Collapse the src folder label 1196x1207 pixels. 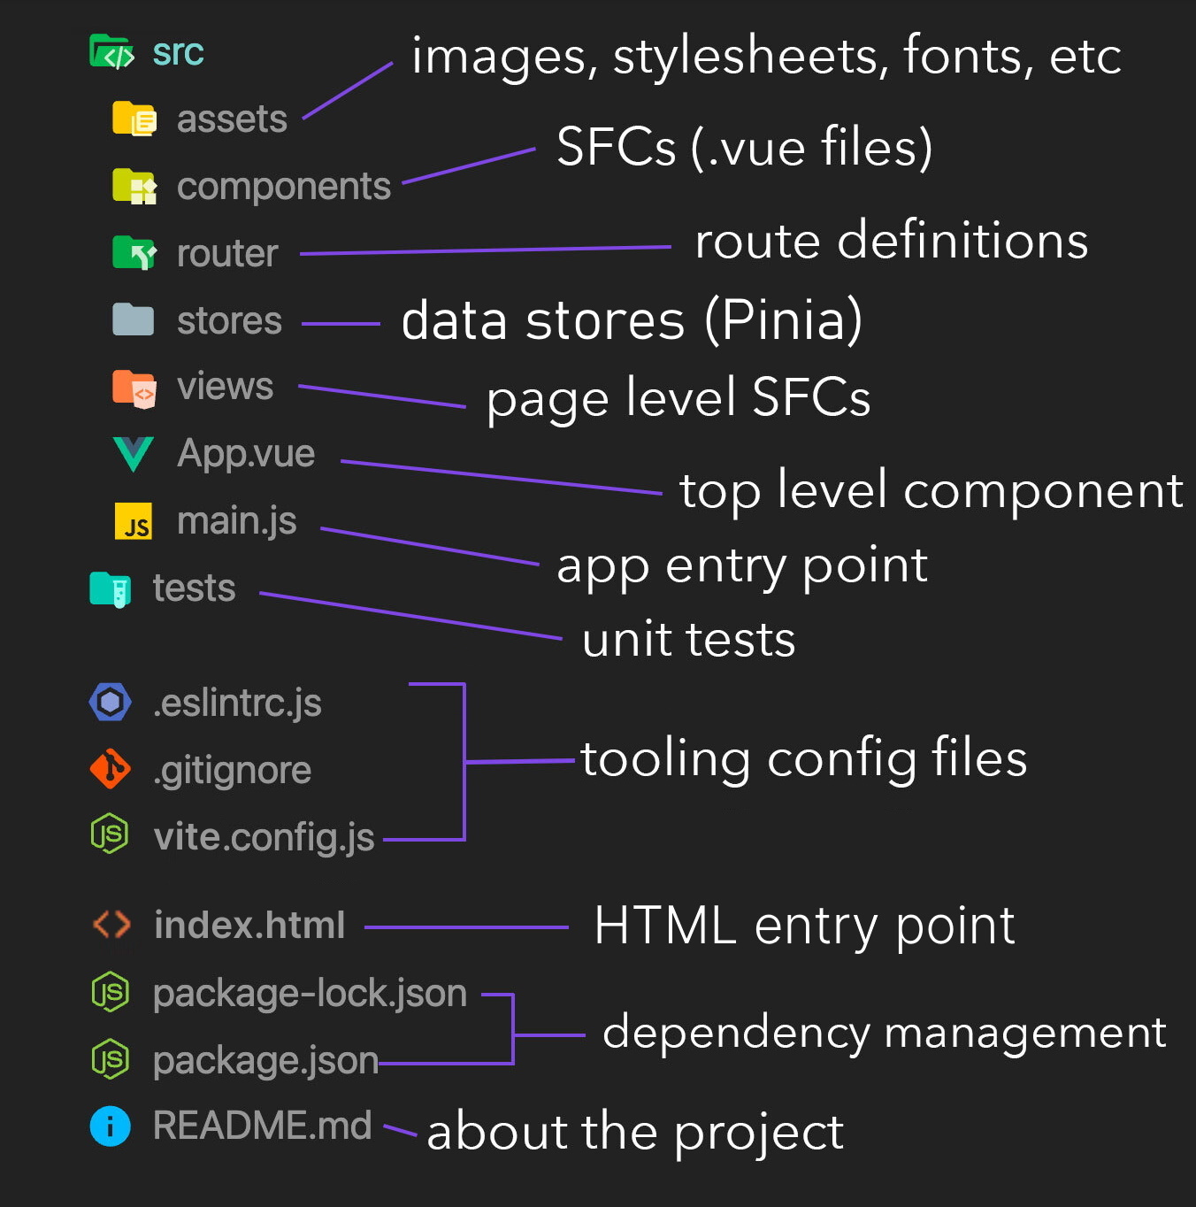click(x=178, y=53)
